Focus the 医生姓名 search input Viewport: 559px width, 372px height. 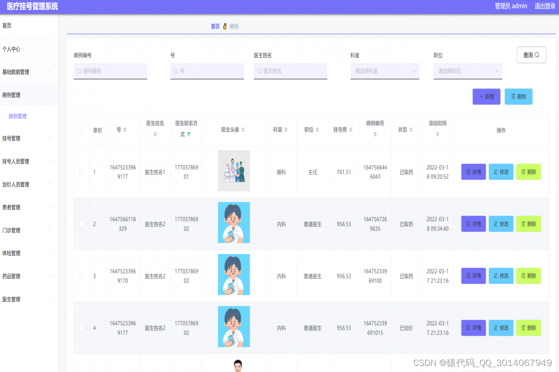tap(291, 71)
